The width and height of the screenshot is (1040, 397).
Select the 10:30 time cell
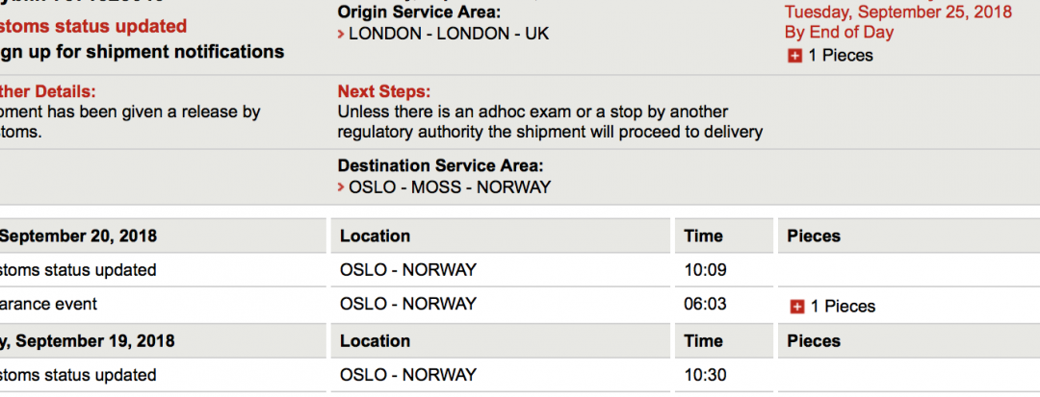pos(703,375)
